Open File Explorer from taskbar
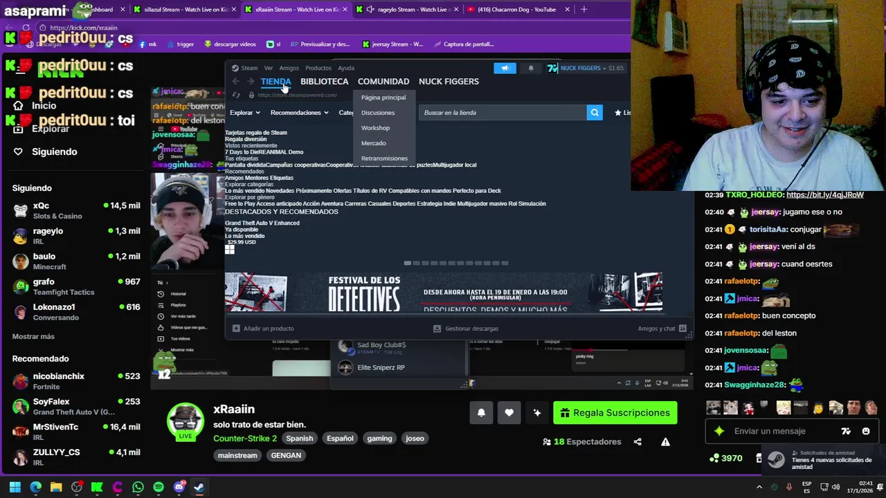Viewport: 886px width, 498px height. click(56, 487)
